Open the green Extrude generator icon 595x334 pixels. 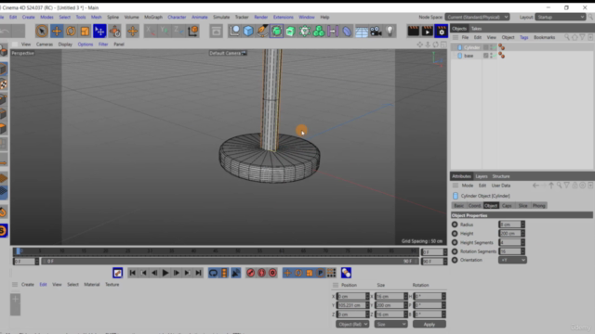pos(291,31)
